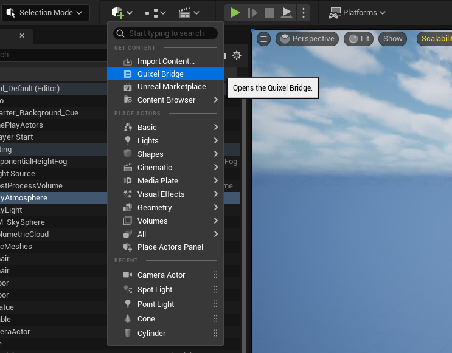452x353 pixels.
Task: Expand the Geometry submenu
Action: click(x=165, y=207)
